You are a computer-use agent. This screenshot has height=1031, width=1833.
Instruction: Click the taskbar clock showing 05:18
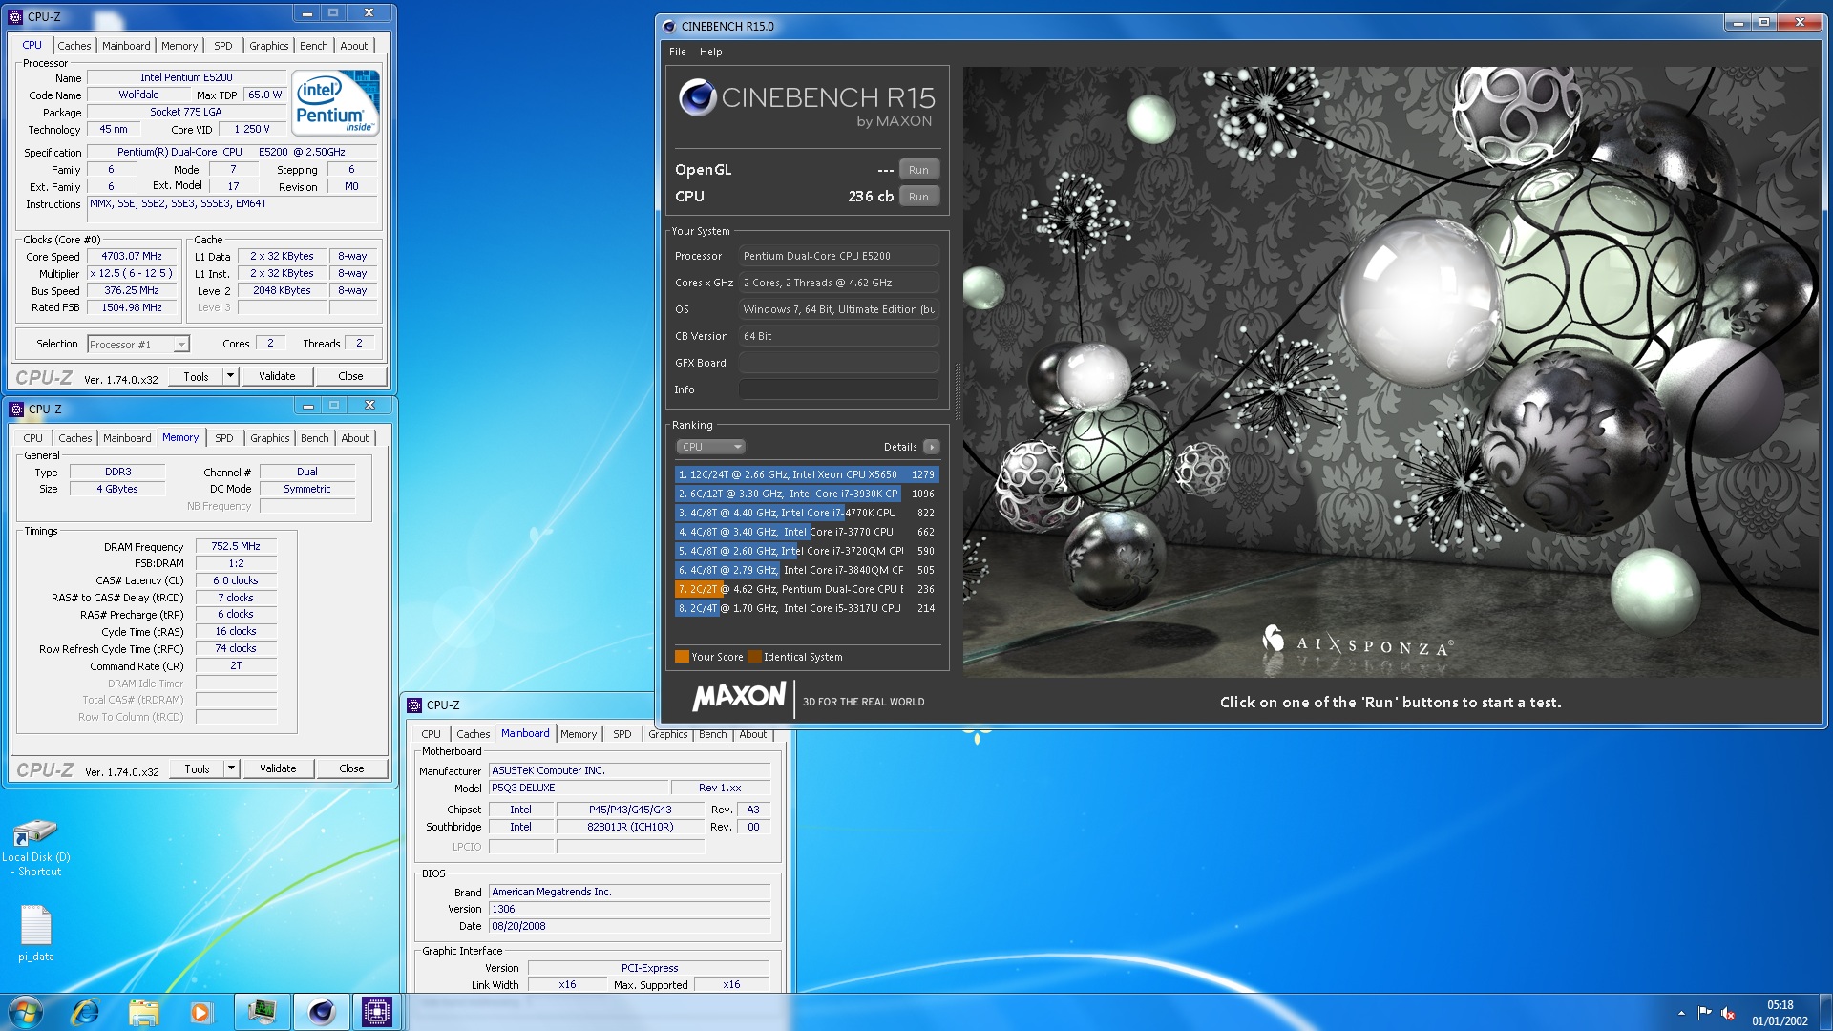coord(1780,1013)
